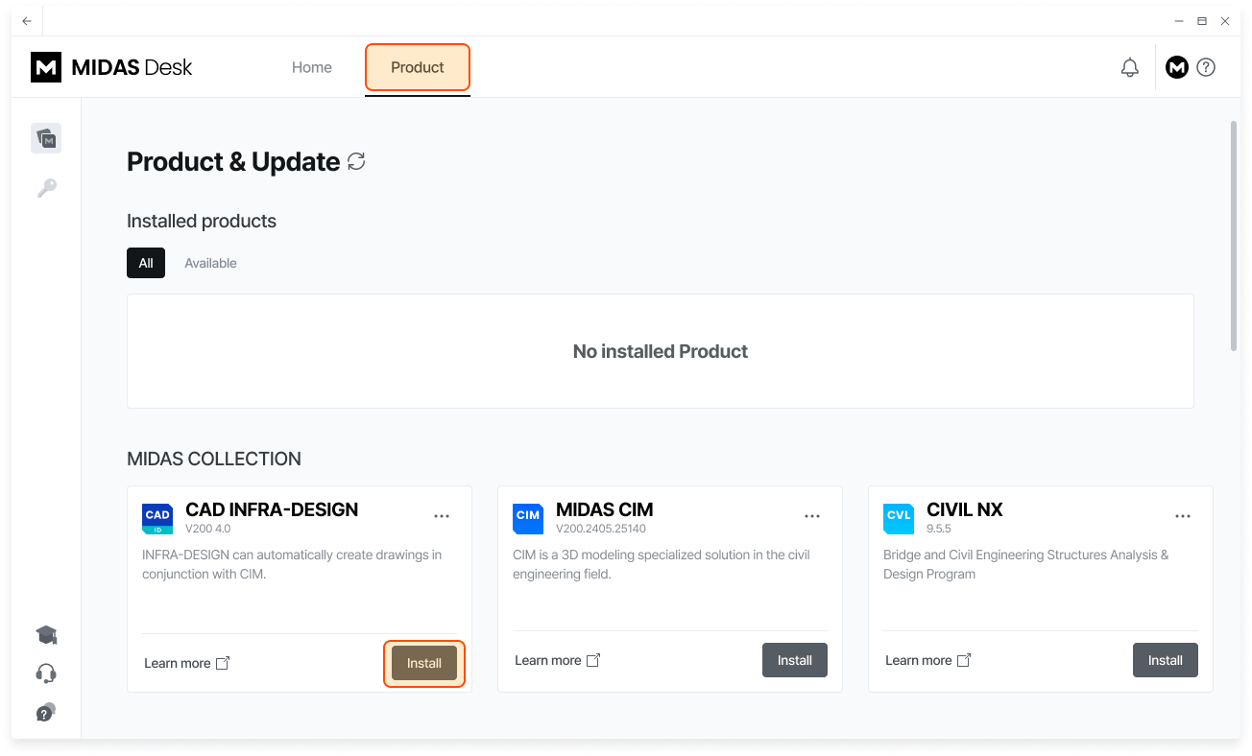Open Learn more for MIDAS CIM
Viewport: 1252px width, 756px height.
558,660
